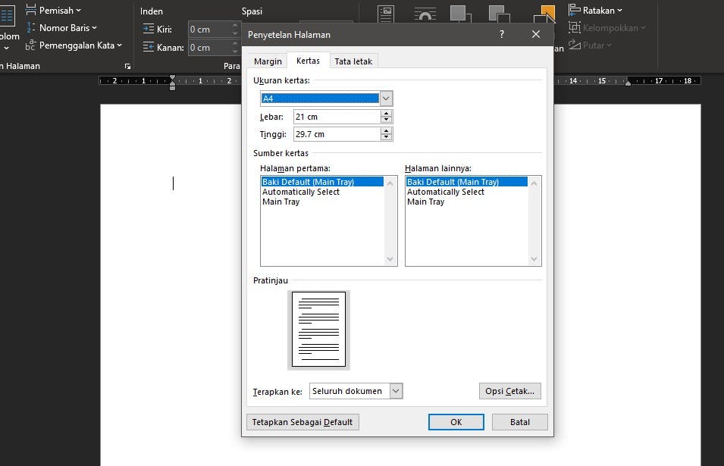
Task: Increase Lebar width with spinner up arrow
Action: 387,114
